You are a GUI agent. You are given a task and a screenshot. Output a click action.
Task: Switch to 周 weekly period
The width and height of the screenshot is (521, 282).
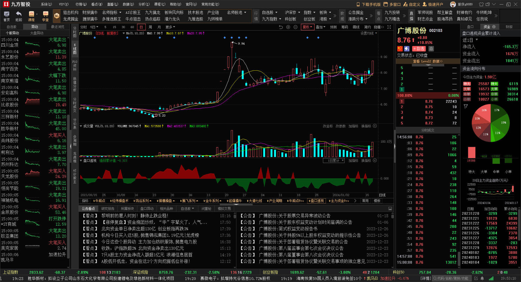pyautogui.click(x=150, y=27)
